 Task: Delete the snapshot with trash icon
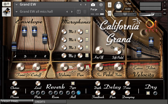pos(85,12)
